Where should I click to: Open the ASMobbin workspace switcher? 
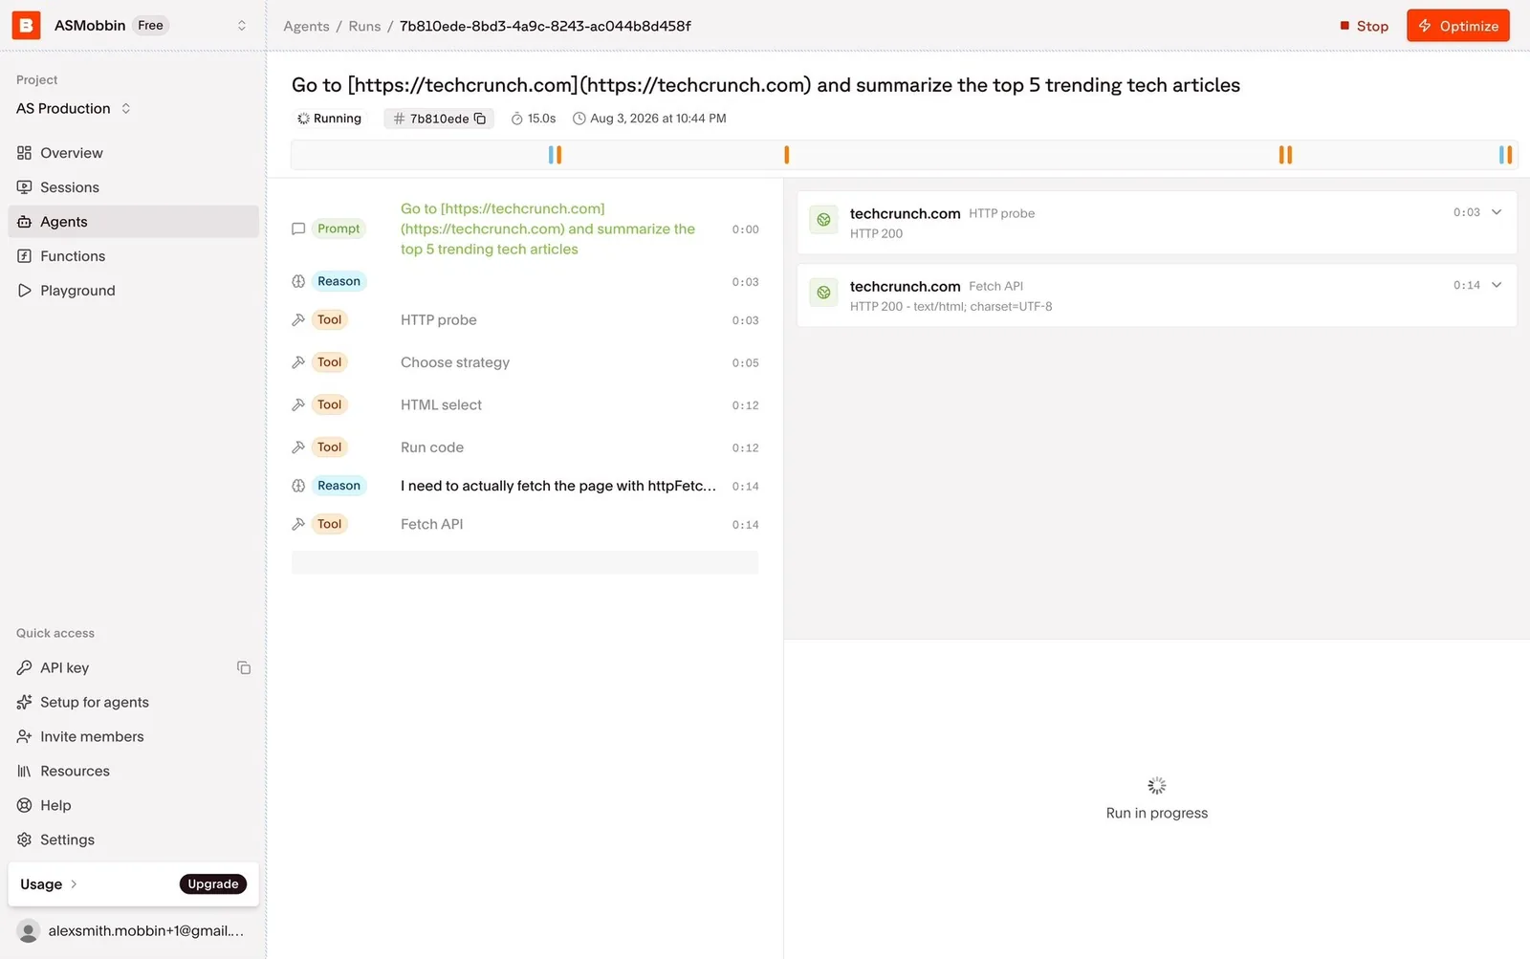click(x=241, y=26)
